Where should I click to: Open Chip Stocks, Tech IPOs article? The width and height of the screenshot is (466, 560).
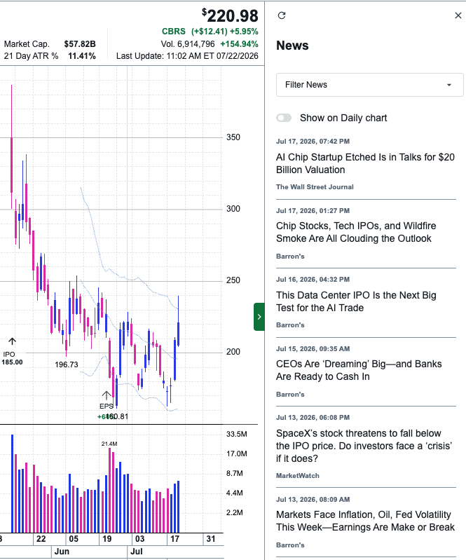point(356,232)
